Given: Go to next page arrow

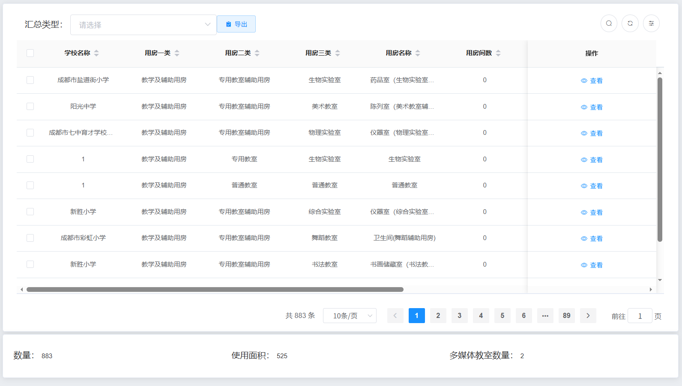Looking at the screenshot, I should point(588,316).
